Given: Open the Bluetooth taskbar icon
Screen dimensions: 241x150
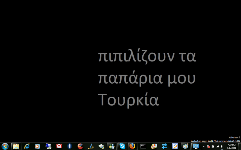Looking at the screenshot, I should (69, 146).
